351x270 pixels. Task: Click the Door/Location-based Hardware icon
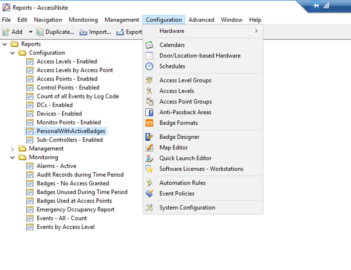149,56
